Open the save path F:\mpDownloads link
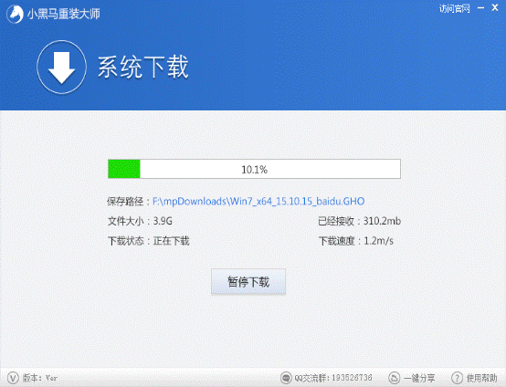The width and height of the screenshot is (506, 387). (x=258, y=201)
